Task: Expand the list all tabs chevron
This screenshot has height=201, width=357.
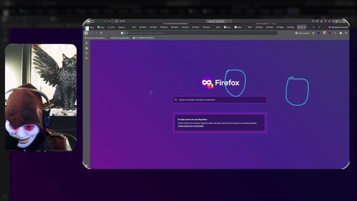Action: click(x=319, y=27)
